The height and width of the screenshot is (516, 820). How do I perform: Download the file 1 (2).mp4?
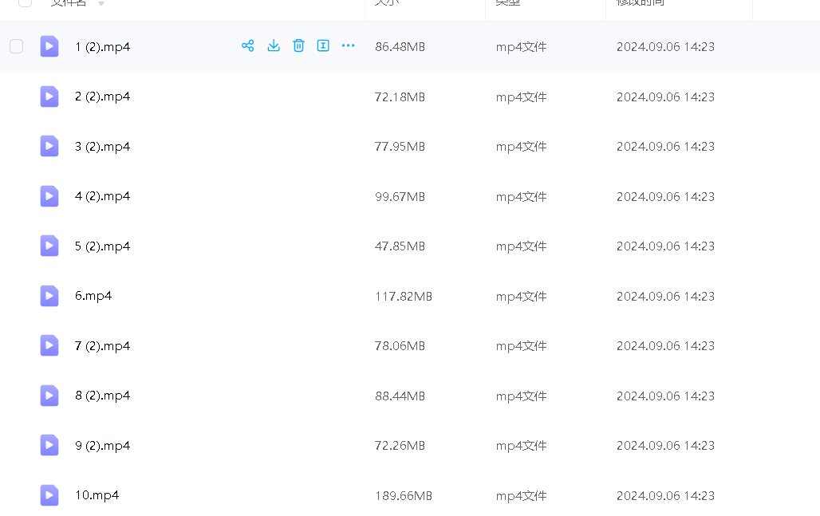coord(273,45)
